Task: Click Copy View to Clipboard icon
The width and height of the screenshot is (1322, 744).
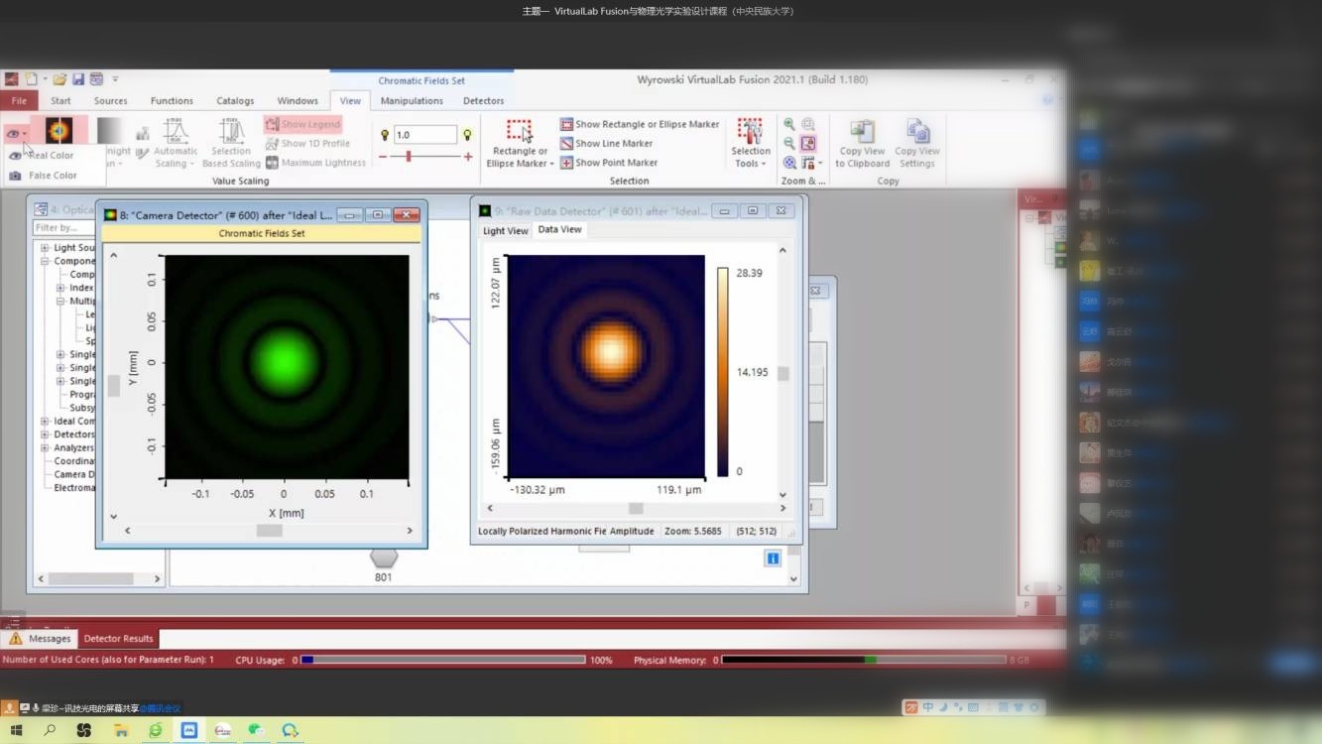Action: (x=862, y=132)
